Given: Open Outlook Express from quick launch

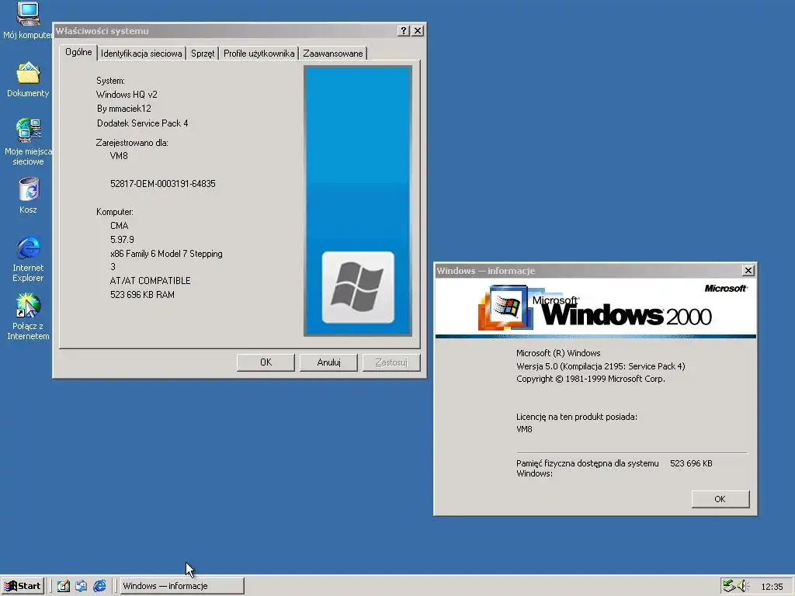Looking at the screenshot, I should 81,586.
